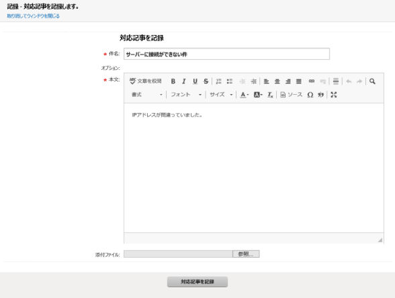Open the background color picker
Image resolution: width=395 pixels, height=298 pixels.
258,95
